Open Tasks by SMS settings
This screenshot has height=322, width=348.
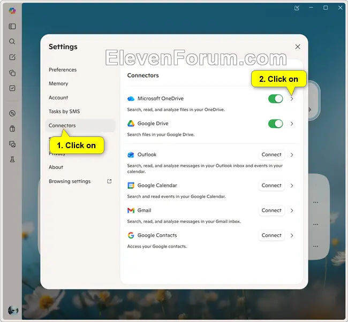pos(64,111)
